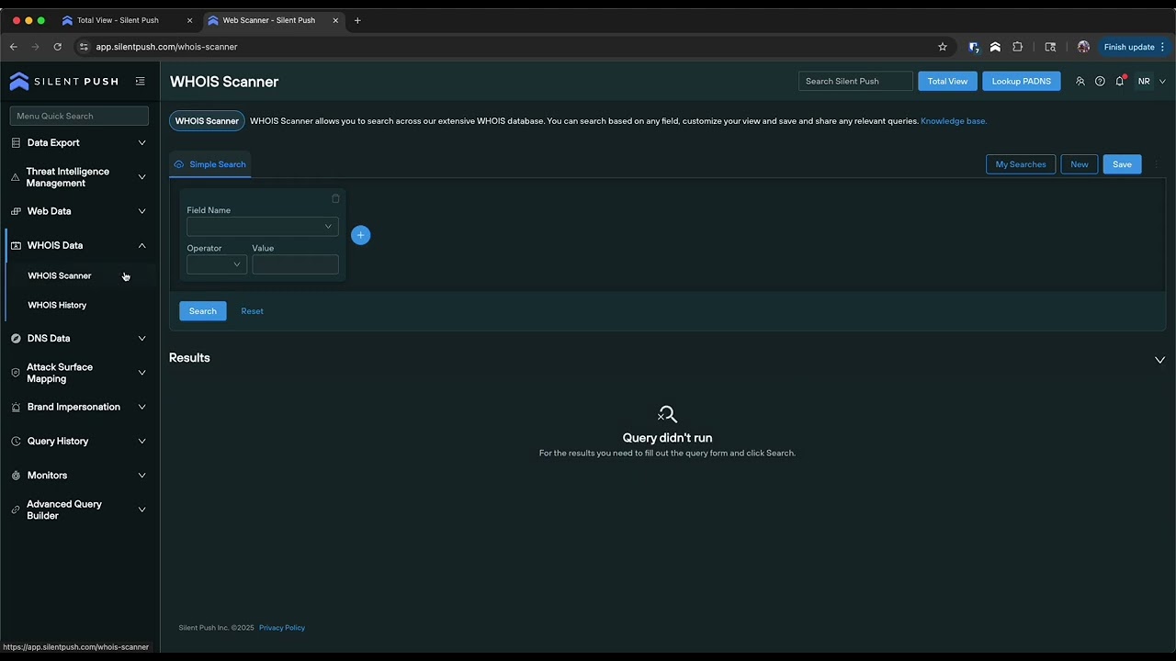Collapse the sidebar with the menu toggle icon
The image size is (1176, 661).
pos(141,81)
